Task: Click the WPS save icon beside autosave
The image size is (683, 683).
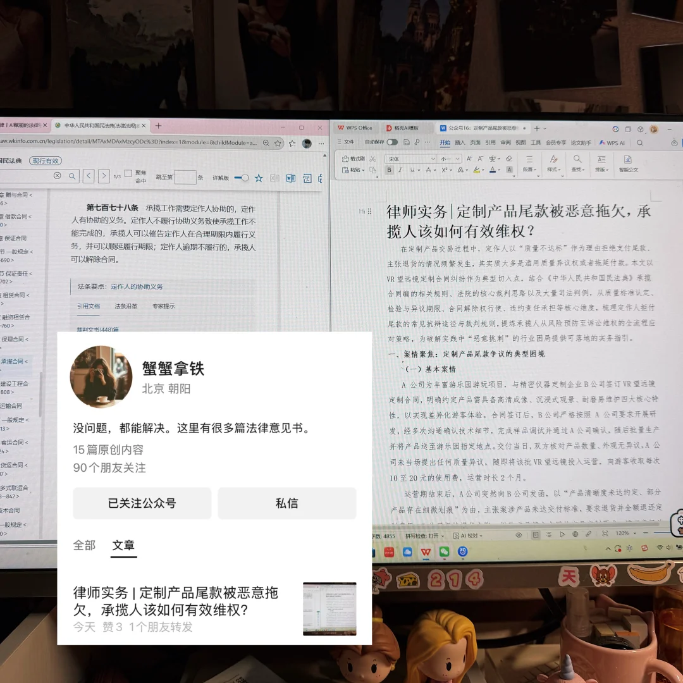Action: coord(407,142)
